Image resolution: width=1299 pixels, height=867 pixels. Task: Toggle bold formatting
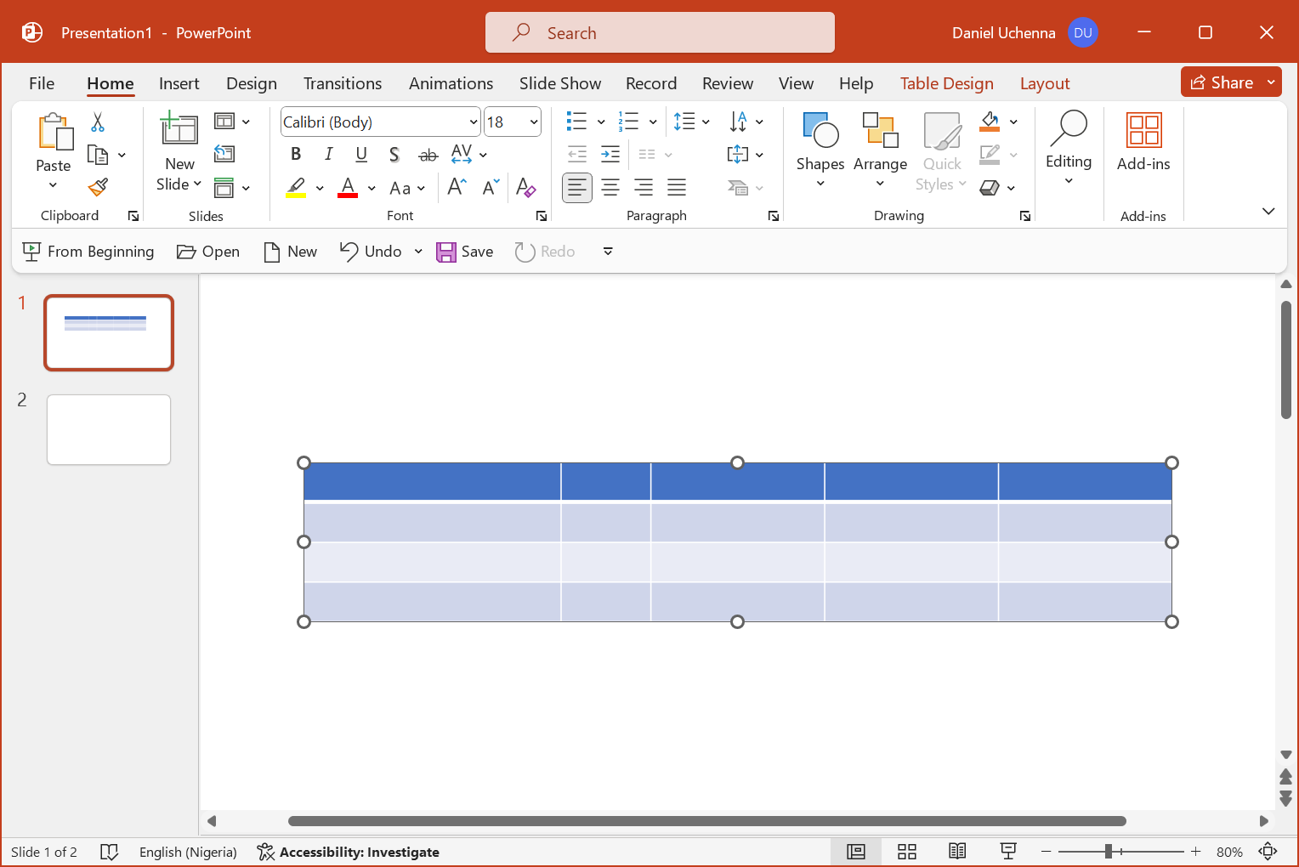[x=296, y=154]
